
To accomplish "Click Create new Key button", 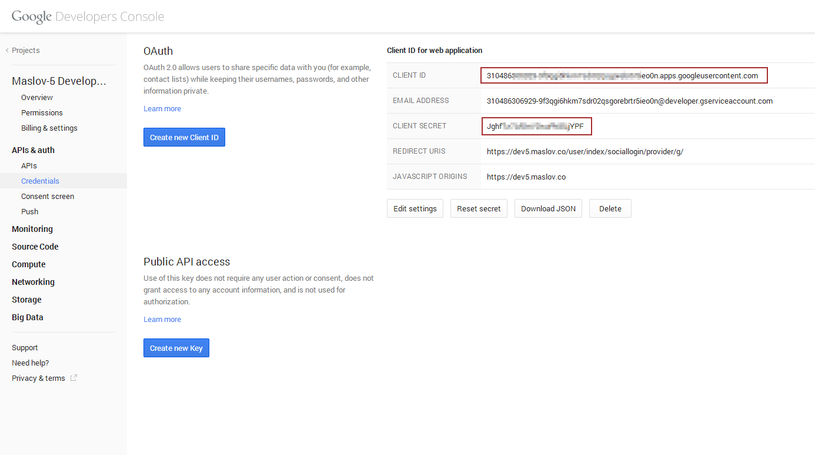I will (176, 348).
